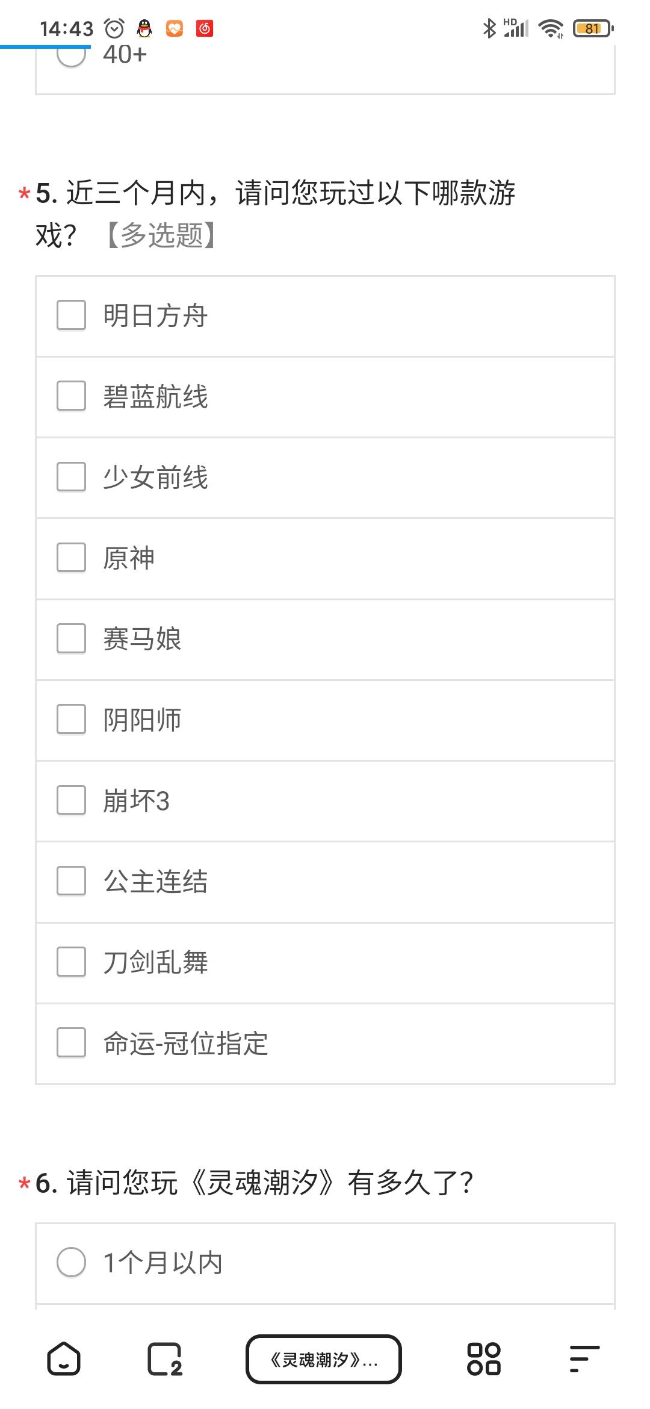
Task: Select the 40+ age radio button
Action: pyautogui.click(x=71, y=56)
